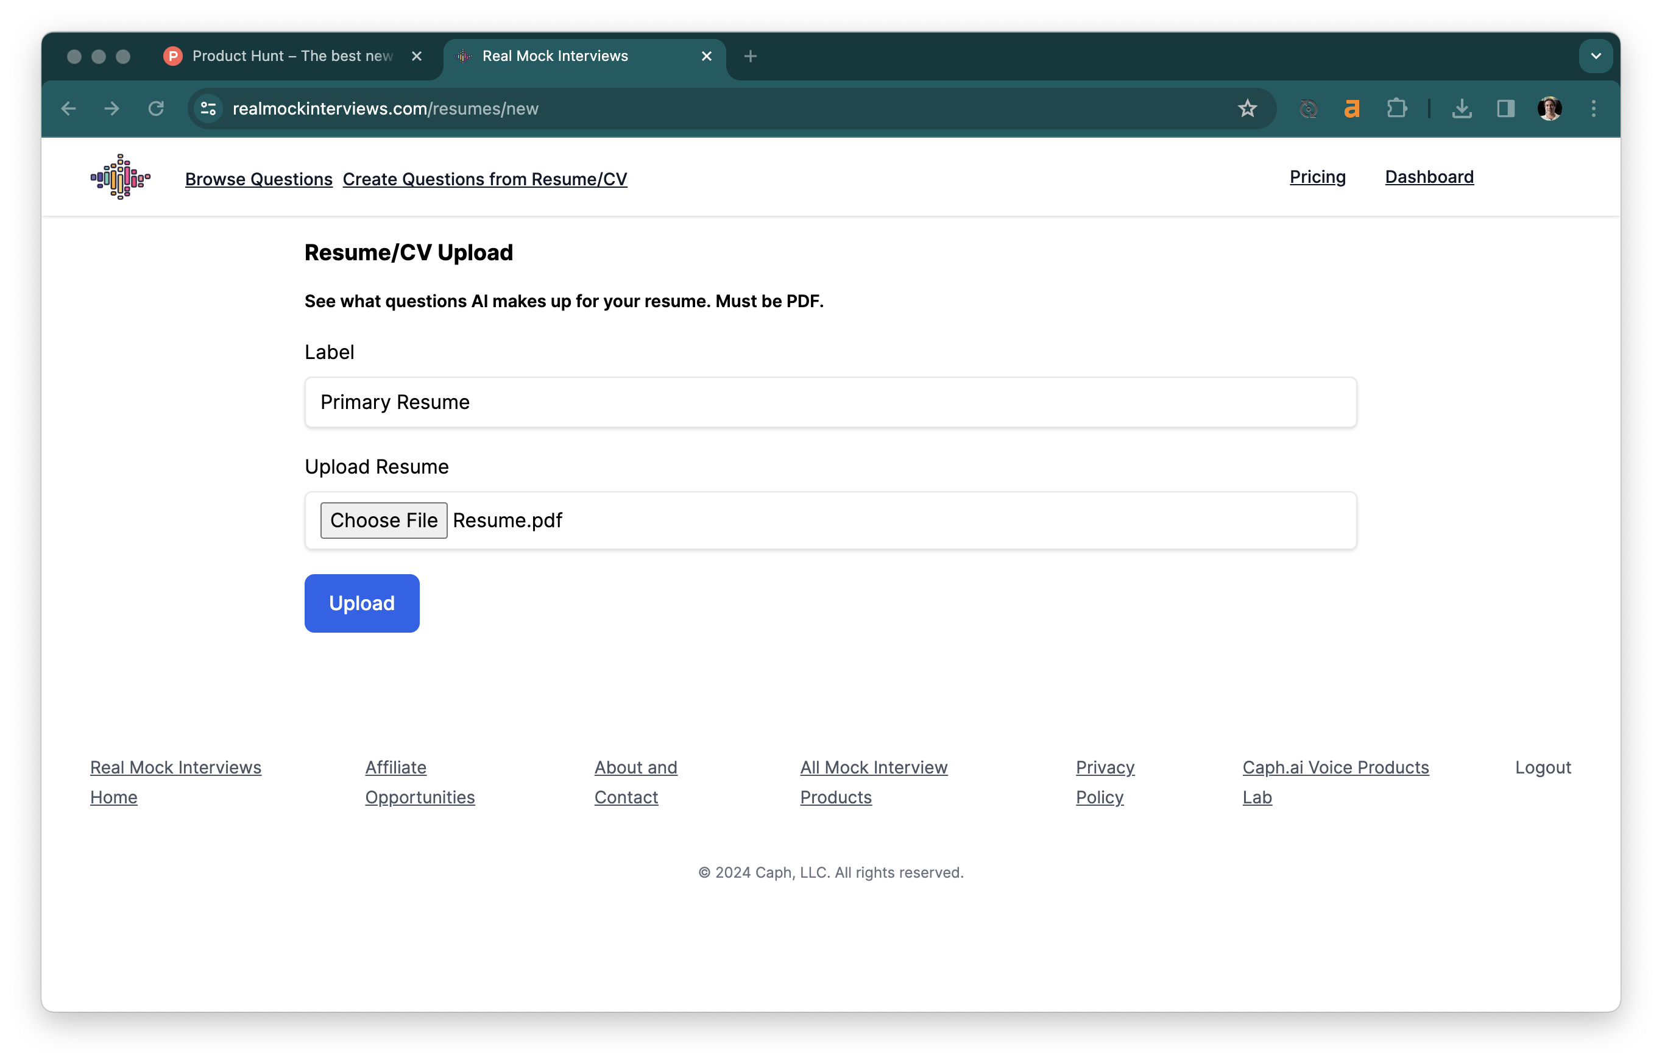
Task: Click the Real Mock Interviews logo icon
Action: pos(120,177)
